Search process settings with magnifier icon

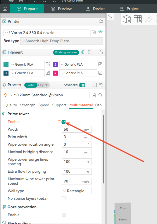tap(100, 95)
